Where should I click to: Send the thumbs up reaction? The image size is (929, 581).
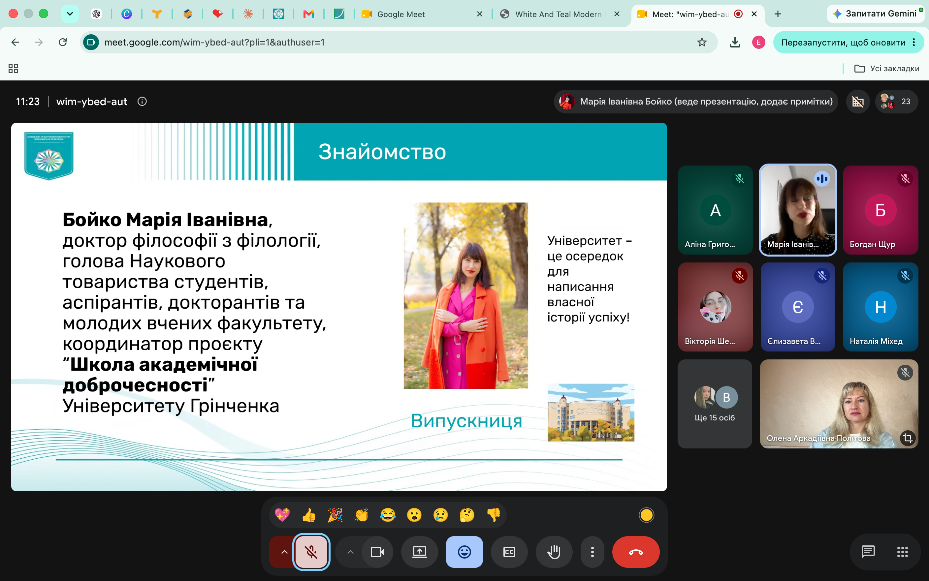point(309,515)
